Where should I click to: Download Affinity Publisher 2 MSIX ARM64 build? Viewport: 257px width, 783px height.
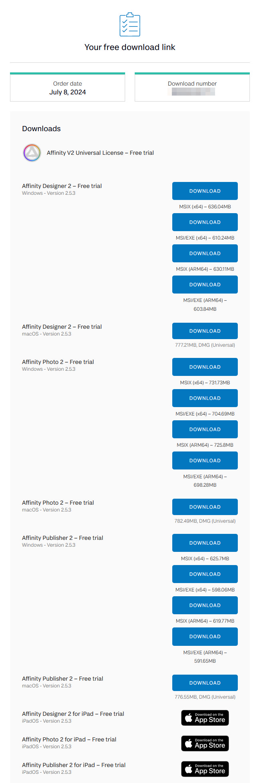pyautogui.click(x=205, y=605)
